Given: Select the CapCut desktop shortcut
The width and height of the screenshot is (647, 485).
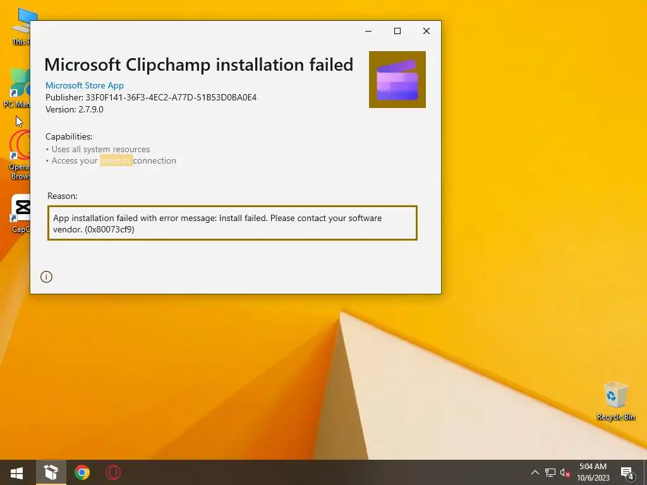Looking at the screenshot, I should tap(21, 213).
